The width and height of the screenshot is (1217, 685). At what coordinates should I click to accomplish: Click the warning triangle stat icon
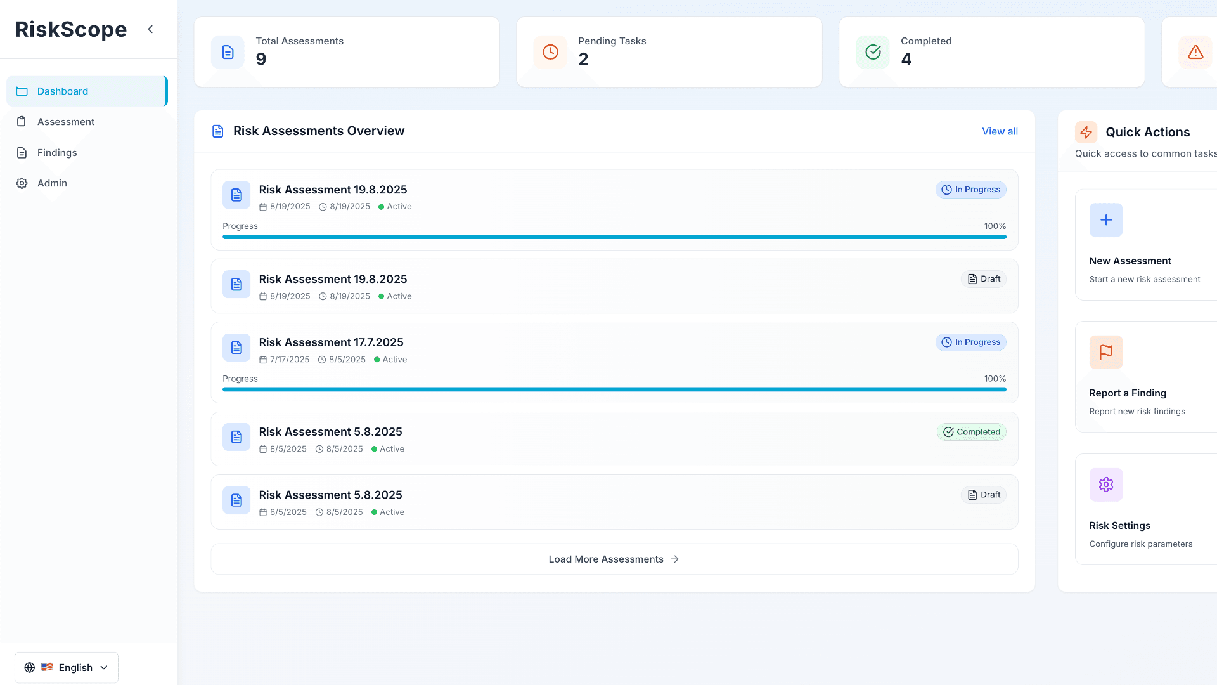point(1195,52)
